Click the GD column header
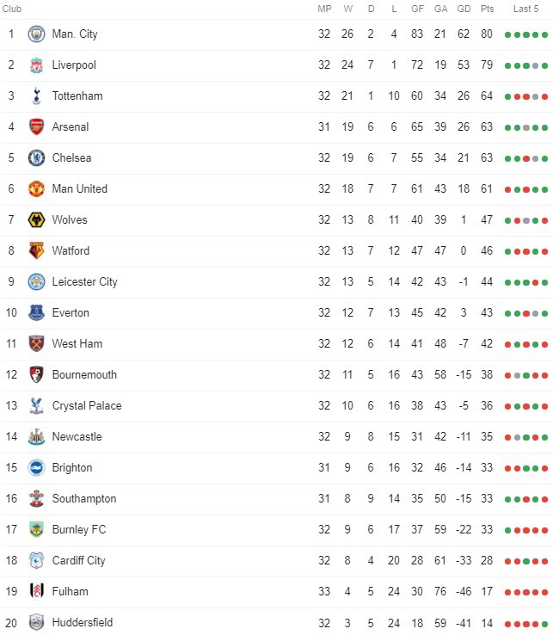553x635 pixels. pyautogui.click(x=464, y=9)
